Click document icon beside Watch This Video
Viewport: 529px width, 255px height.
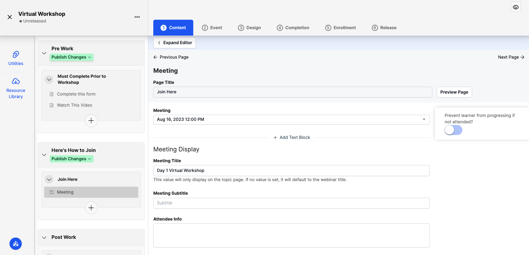51,105
